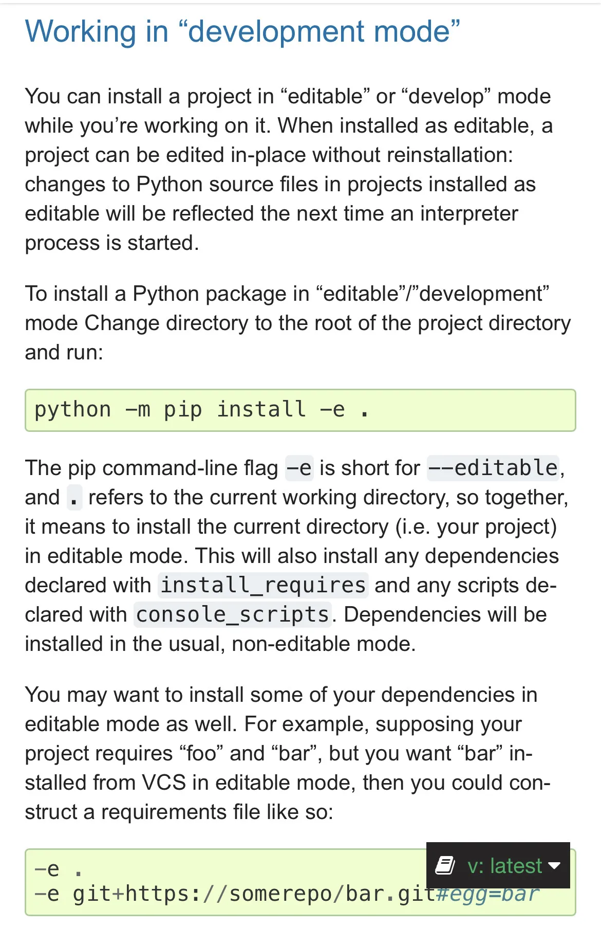Viewport: 601px width, 927px height.
Task: Click the word "install" in the green command box
Action: tap(261, 410)
